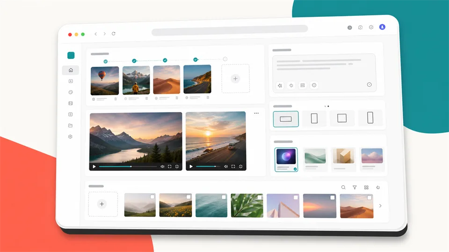Search the media library with magnifier icon
Screen dimensions: 449x252
point(343,188)
